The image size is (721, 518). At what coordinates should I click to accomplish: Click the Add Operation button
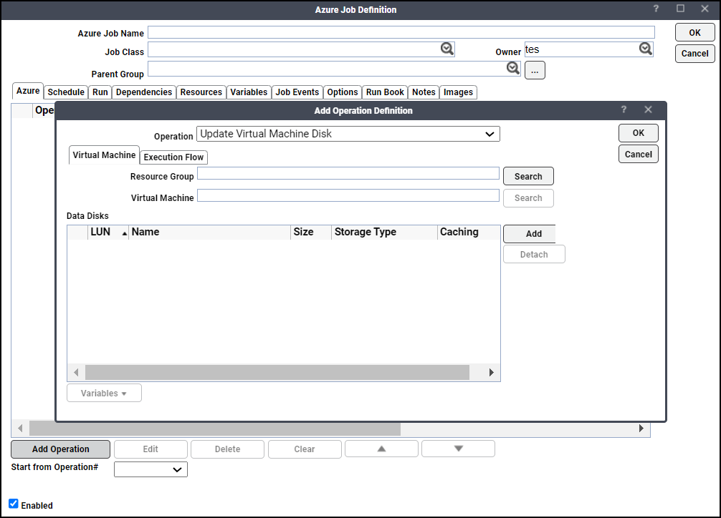(61, 449)
